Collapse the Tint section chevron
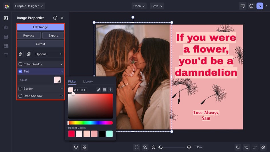Image resolution: width=270 pixels, height=152 pixels. tap(61, 71)
